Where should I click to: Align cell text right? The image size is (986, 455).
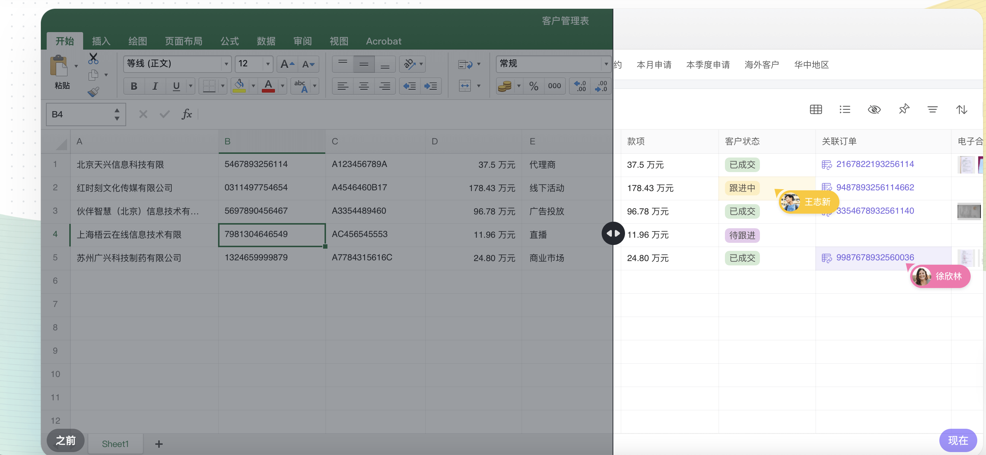(x=385, y=86)
